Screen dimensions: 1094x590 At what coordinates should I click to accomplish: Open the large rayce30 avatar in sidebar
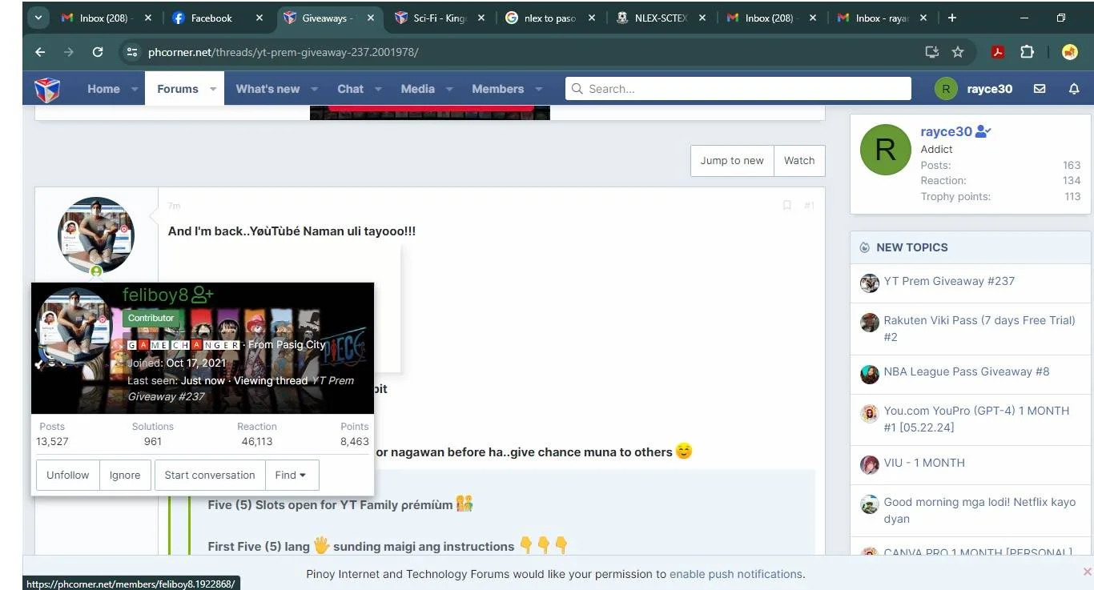885,150
